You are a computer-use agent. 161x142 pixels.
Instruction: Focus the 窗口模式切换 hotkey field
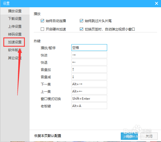point(89,98)
